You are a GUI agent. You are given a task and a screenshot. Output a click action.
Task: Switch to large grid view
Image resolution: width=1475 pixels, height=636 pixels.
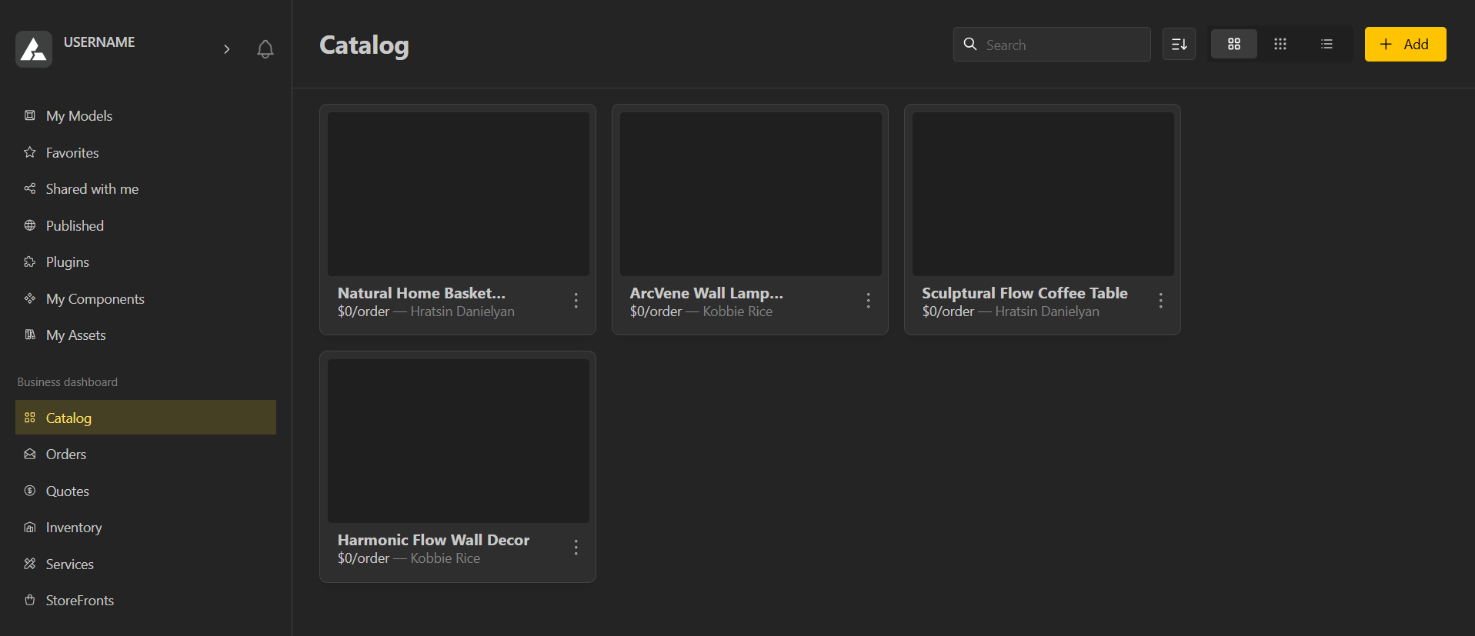point(1234,45)
